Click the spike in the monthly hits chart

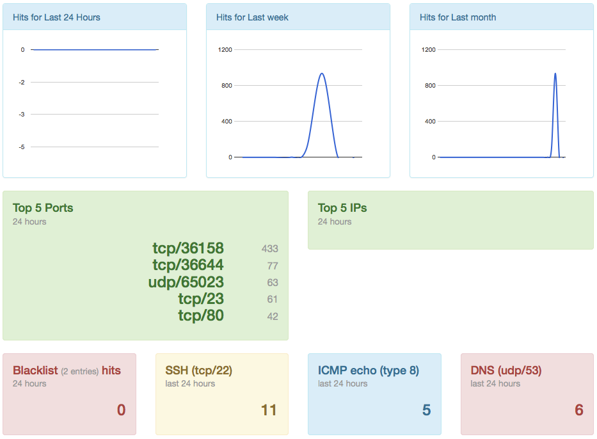[555, 74]
